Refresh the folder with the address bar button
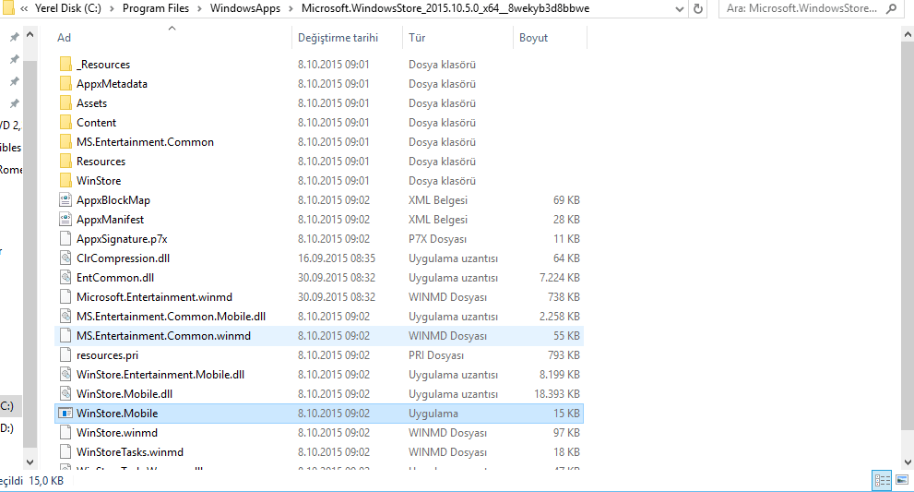 698,8
